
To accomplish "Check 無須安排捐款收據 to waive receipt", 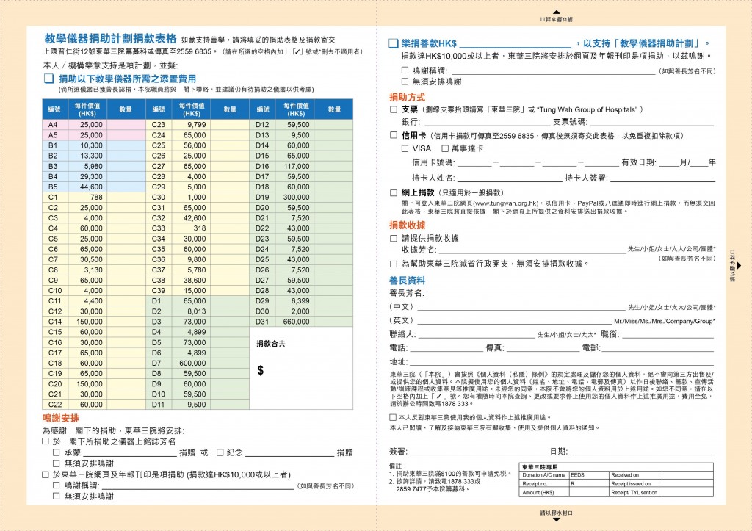I will (x=393, y=264).
